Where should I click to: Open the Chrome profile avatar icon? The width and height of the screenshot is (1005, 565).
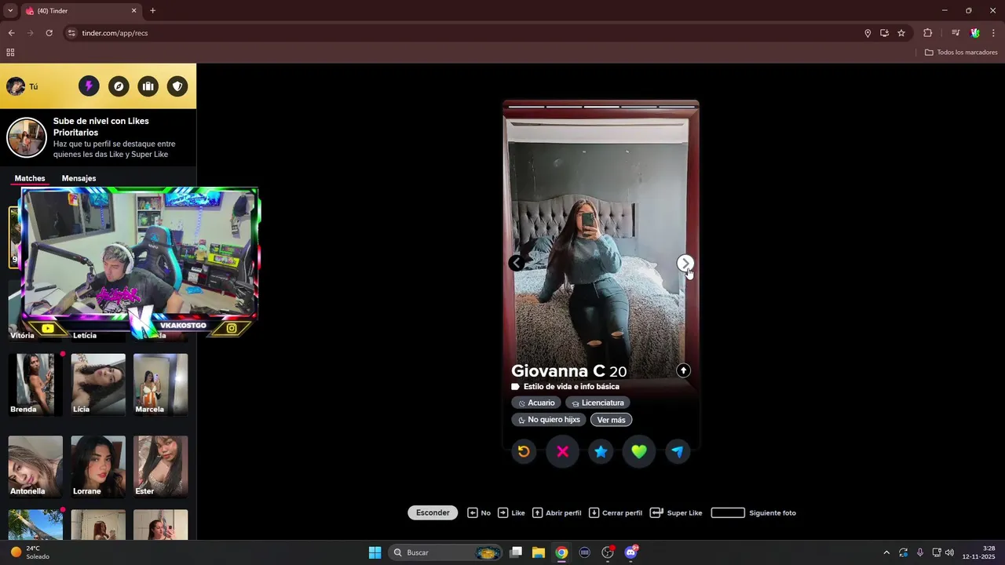(974, 33)
